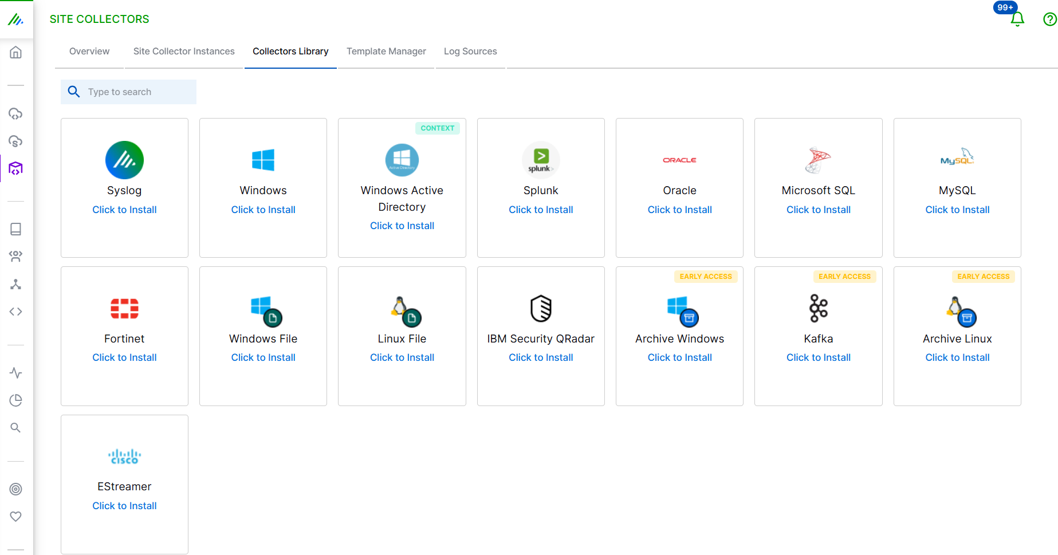This screenshot has width=1058, height=555.
Task: Click the Kafka logo
Action: tap(819, 308)
